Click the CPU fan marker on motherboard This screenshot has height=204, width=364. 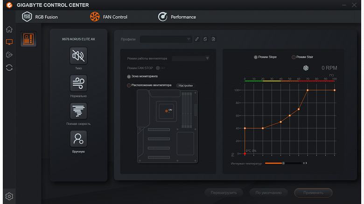point(167,111)
